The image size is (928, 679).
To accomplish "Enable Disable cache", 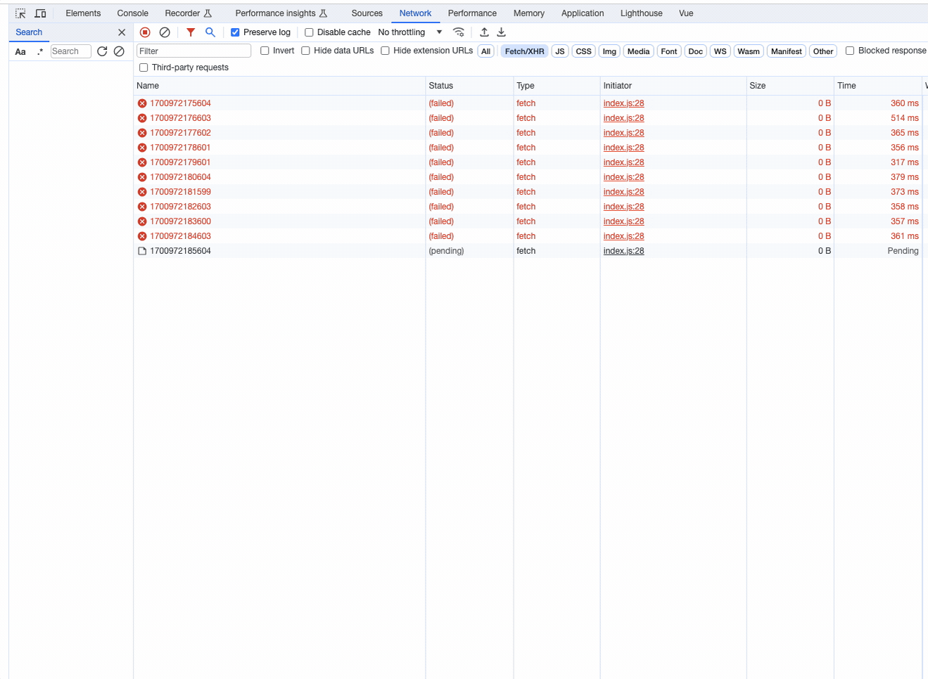I will pyautogui.click(x=308, y=32).
